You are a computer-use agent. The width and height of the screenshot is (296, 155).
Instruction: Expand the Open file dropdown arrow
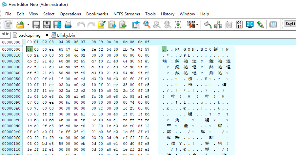click(x=28, y=25)
